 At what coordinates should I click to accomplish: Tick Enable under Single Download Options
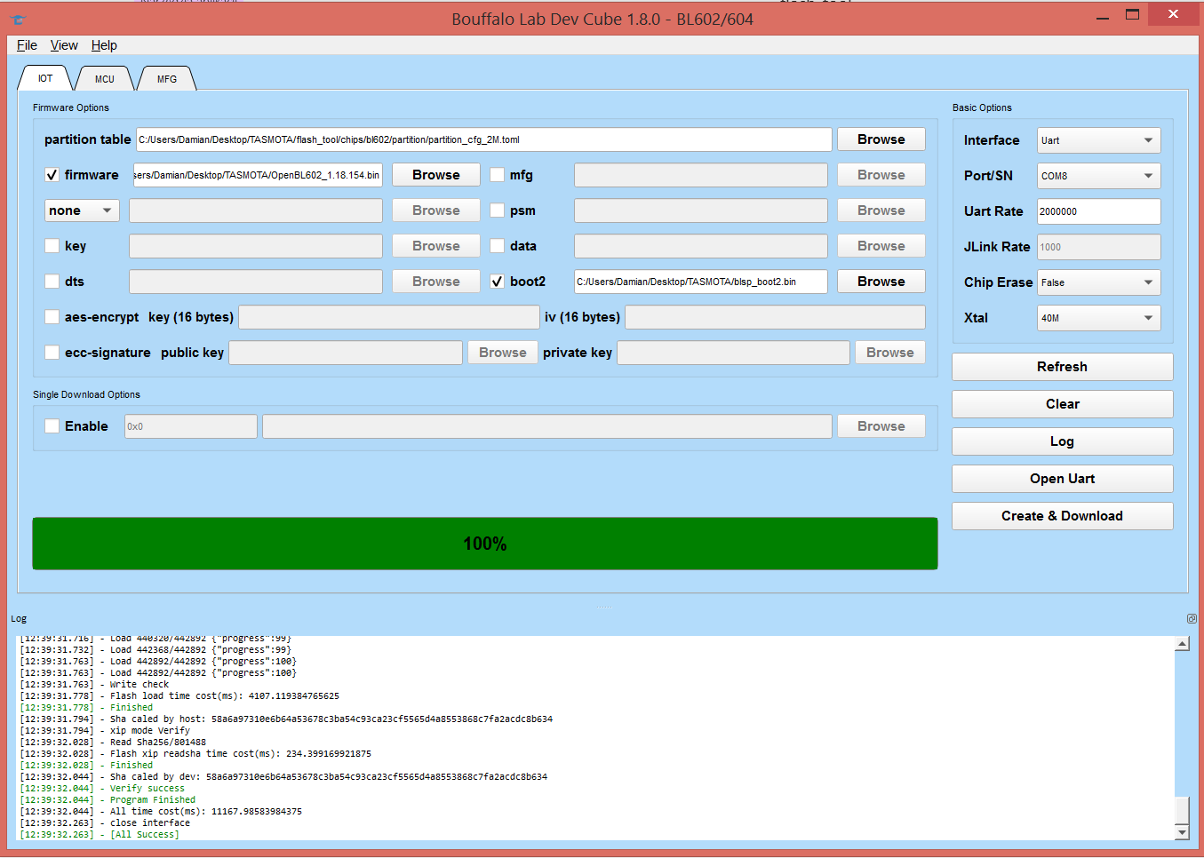pos(52,426)
